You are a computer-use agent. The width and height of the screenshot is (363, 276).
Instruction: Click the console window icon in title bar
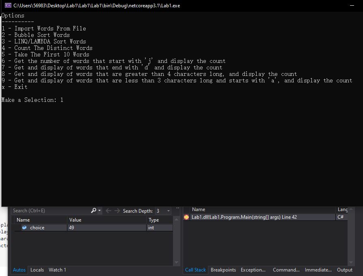coord(8,5)
